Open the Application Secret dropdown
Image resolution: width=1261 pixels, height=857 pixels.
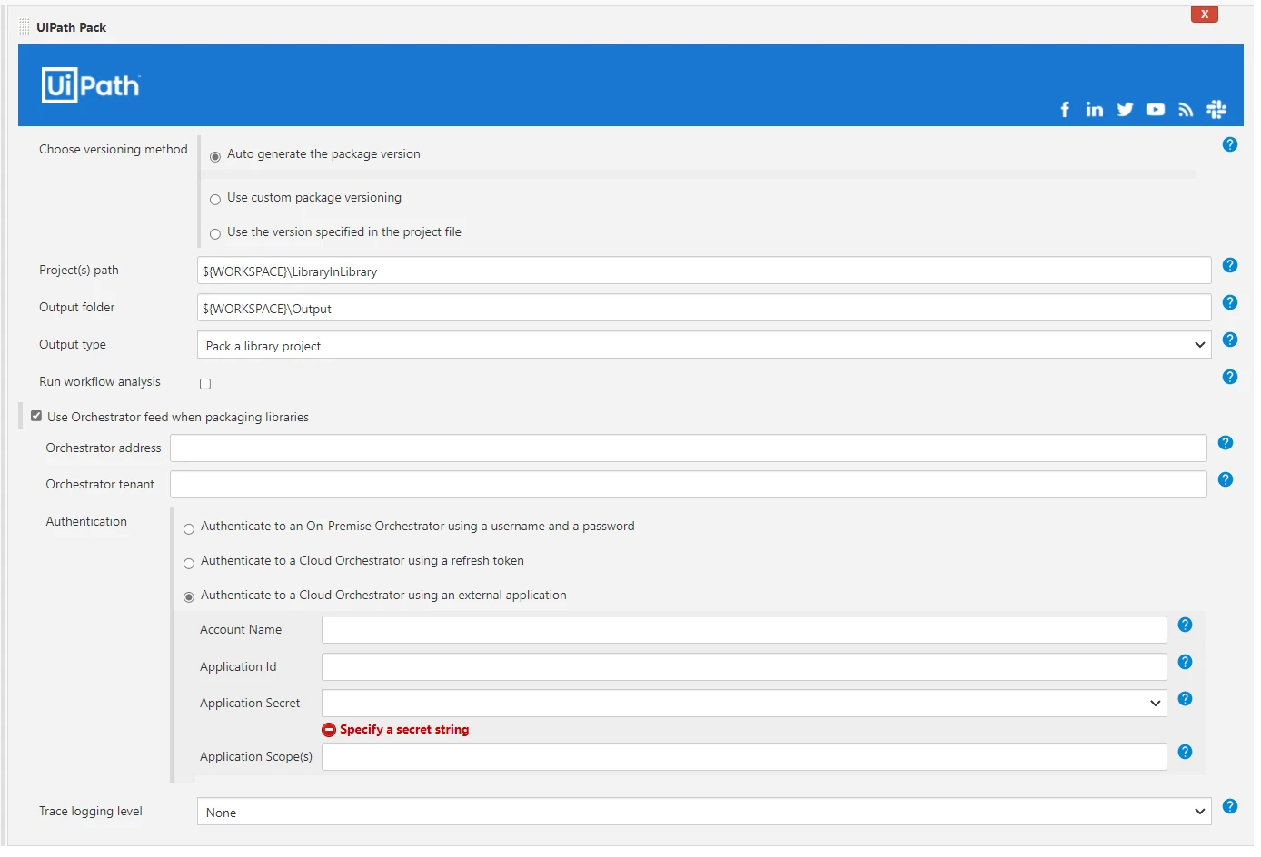click(744, 703)
